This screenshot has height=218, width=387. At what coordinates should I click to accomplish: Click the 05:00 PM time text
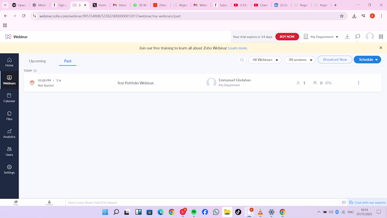[x=44, y=80]
